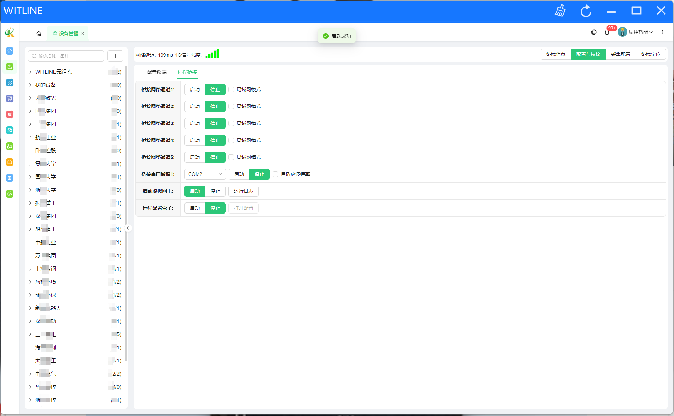This screenshot has height=416, width=674.
Task: Click 启动 for bridge network channel 3
Action: [x=195, y=123]
